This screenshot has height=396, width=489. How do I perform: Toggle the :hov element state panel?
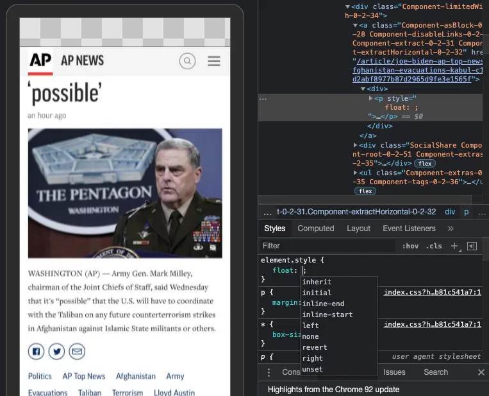click(410, 246)
